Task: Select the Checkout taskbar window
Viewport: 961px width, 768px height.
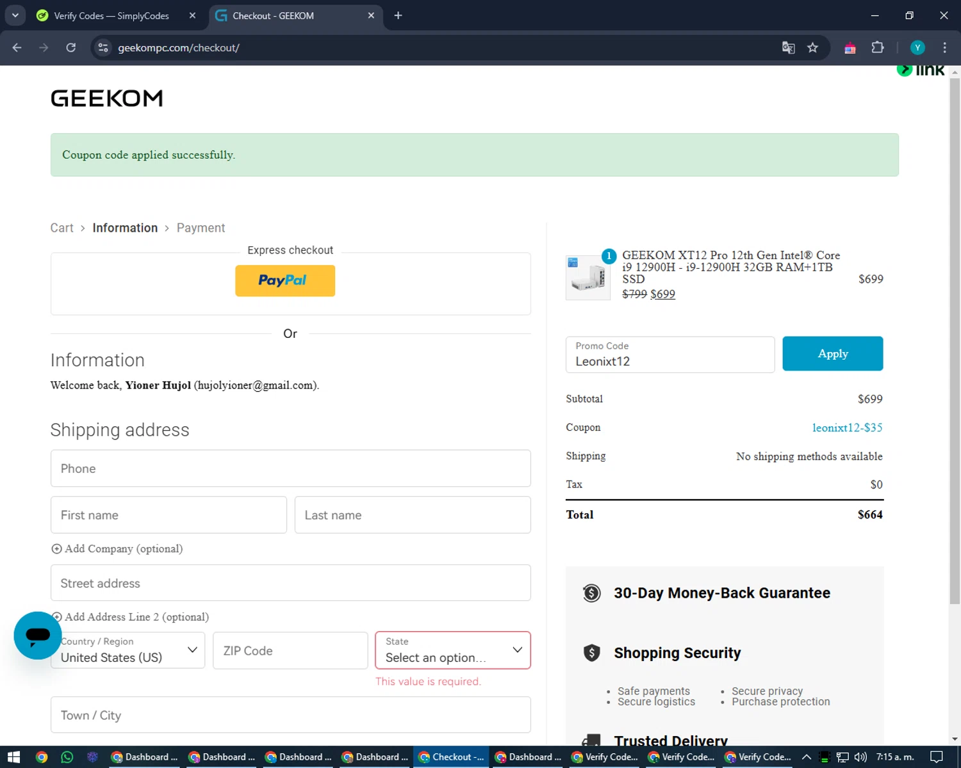Action: [451, 757]
